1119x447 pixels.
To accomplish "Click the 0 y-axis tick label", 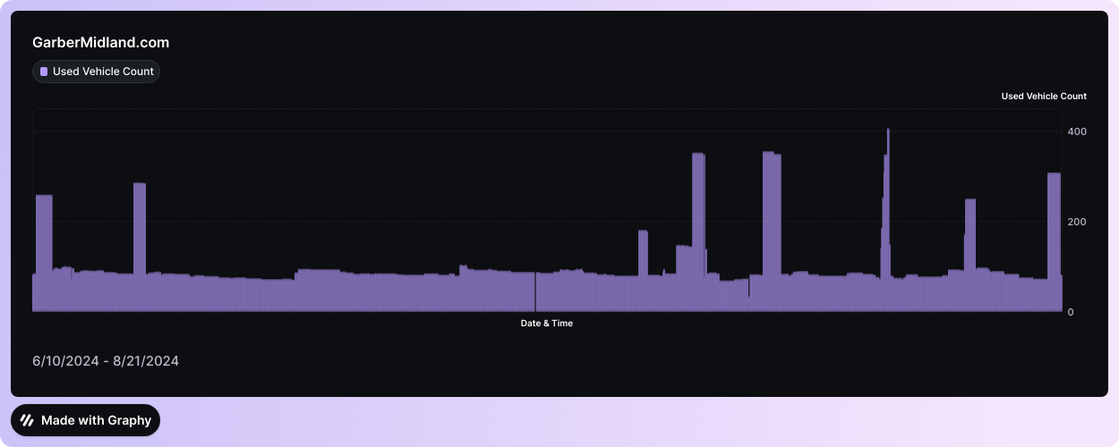I will (1071, 312).
